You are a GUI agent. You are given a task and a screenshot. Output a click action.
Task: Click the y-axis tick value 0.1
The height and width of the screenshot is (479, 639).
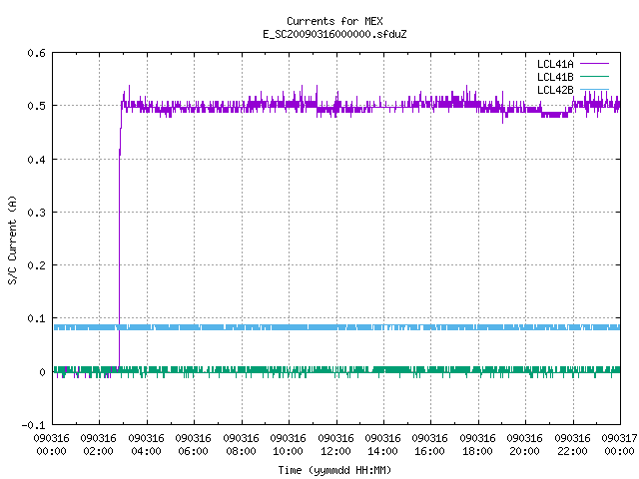click(36, 318)
